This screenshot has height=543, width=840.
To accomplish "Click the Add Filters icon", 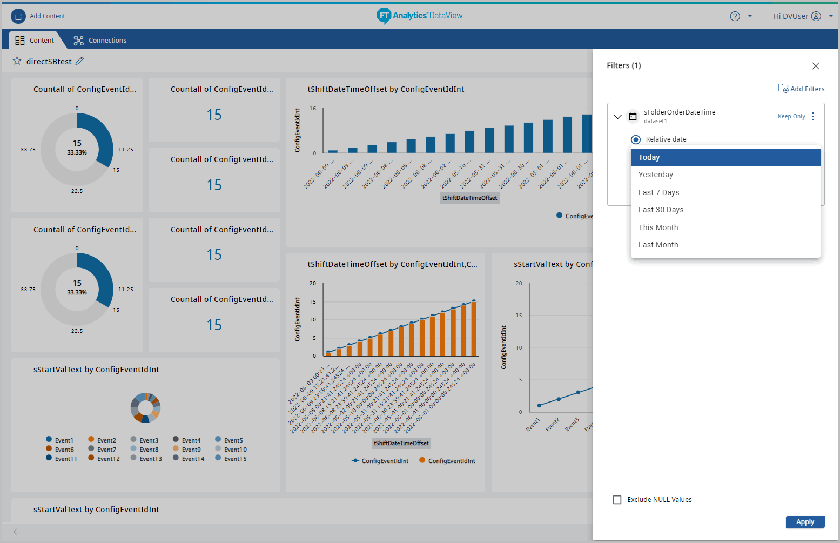I will click(x=783, y=88).
